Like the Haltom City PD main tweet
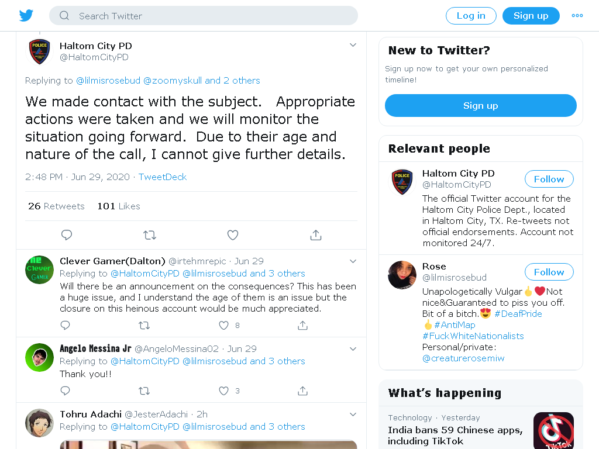The width and height of the screenshot is (599, 449). pos(233,235)
